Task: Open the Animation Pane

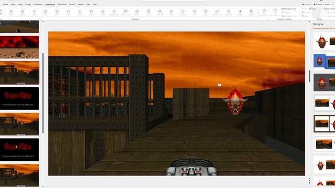Action: [288, 9]
